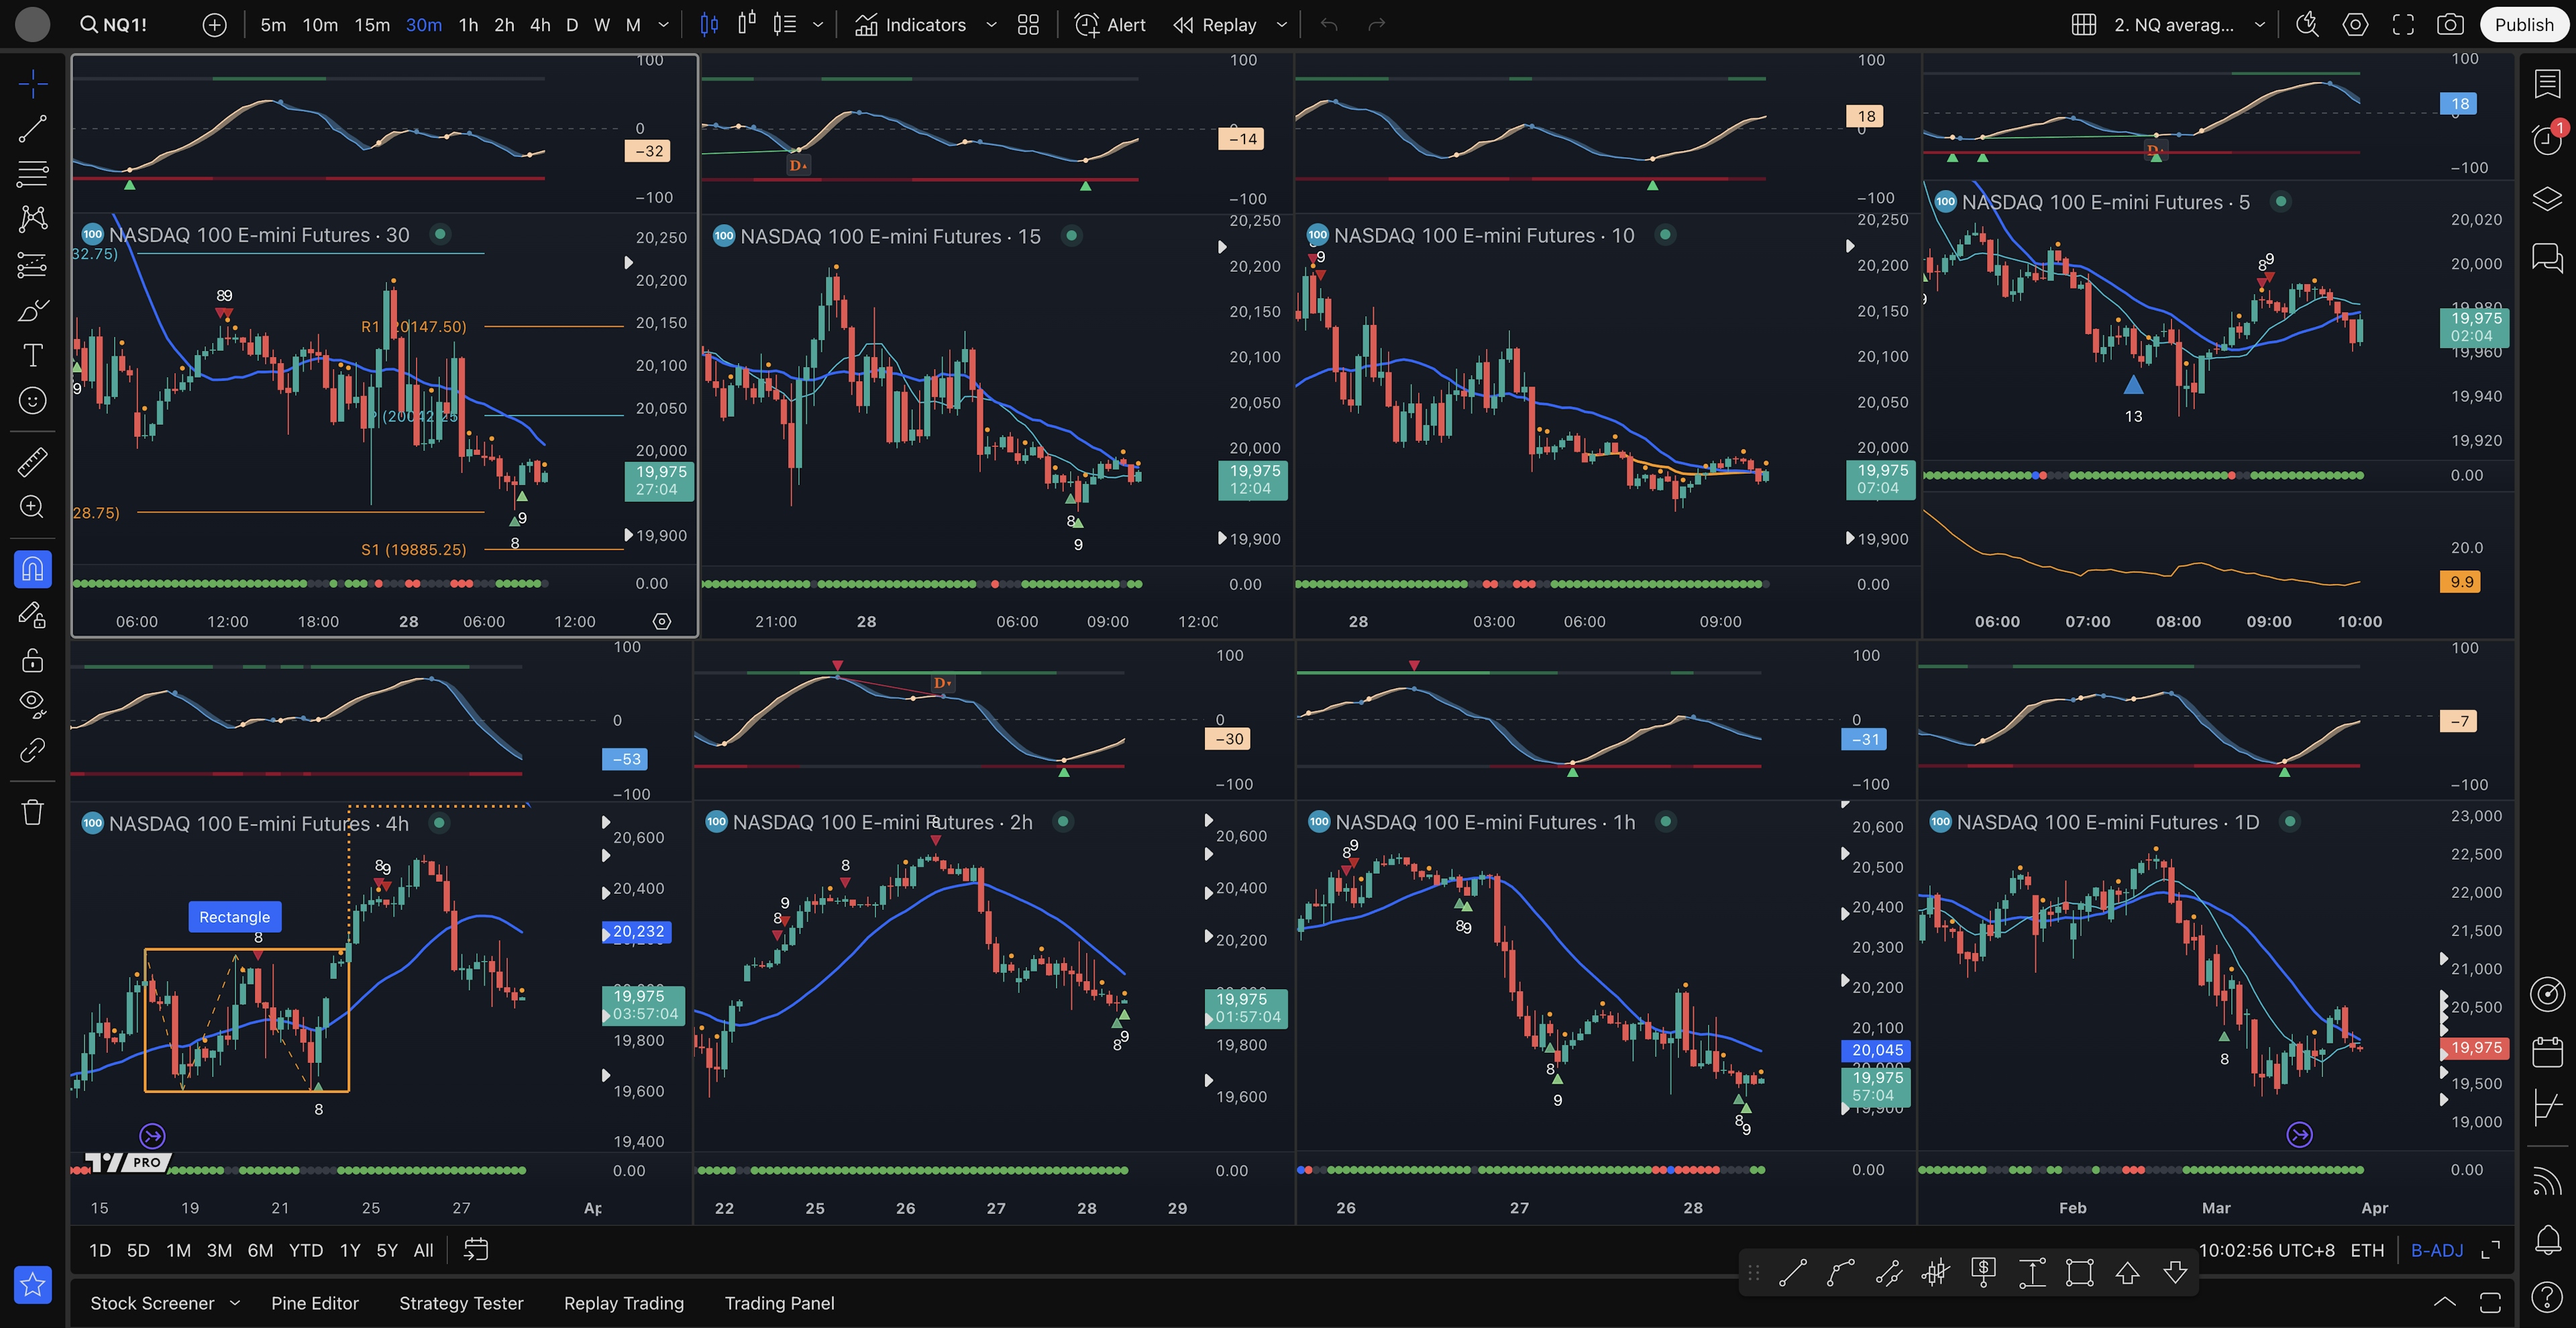The height and width of the screenshot is (1328, 2576).
Task: Open the calendar panel in right sidebar
Action: 2547,1052
